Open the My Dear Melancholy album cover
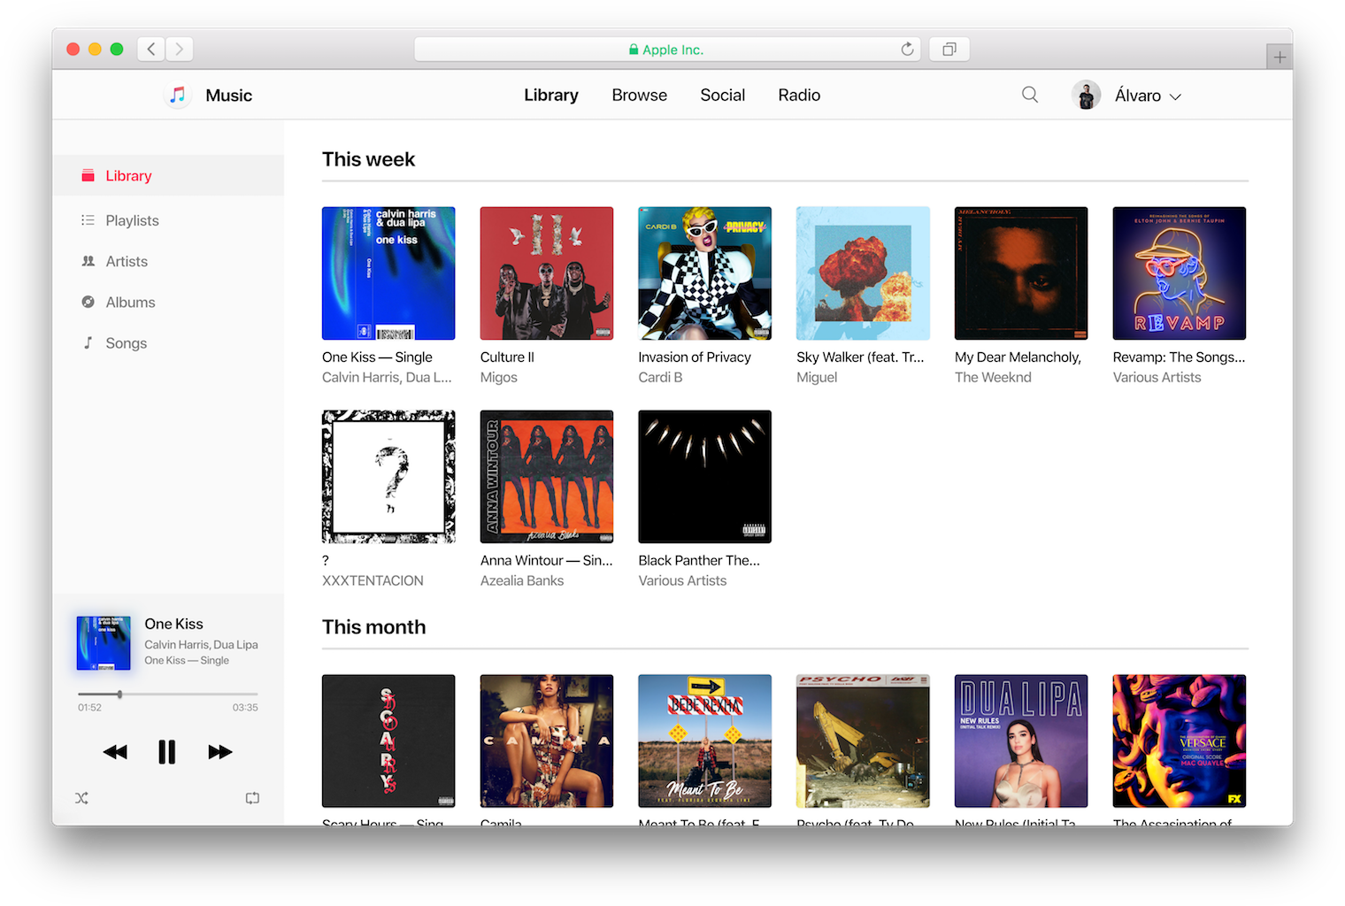This screenshot has width=1345, height=906. (1021, 273)
